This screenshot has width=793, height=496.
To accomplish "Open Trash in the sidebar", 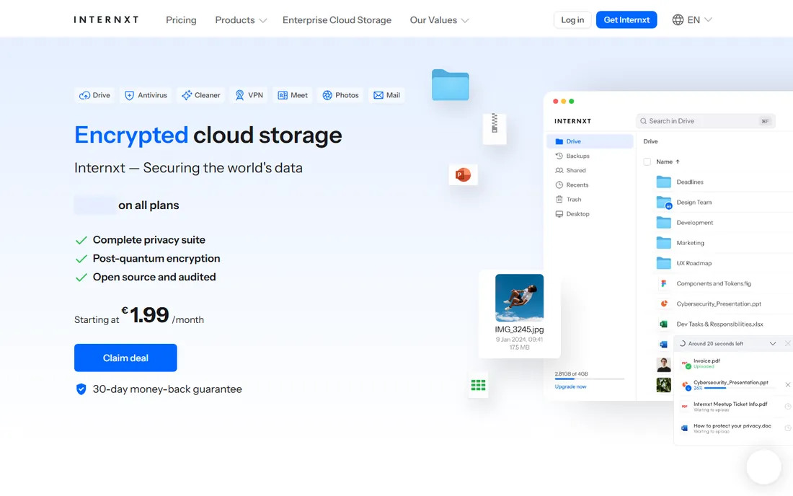I will point(569,199).
